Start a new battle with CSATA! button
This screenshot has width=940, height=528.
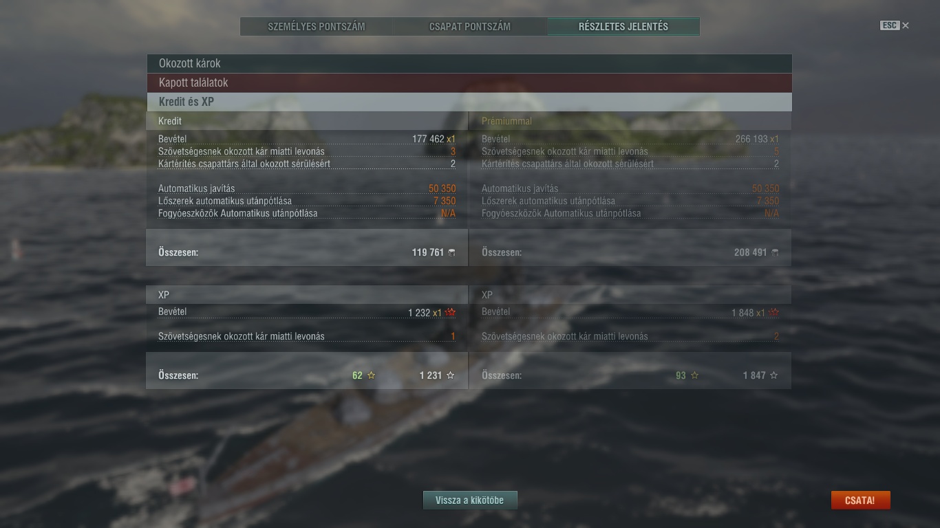[860, 500]
